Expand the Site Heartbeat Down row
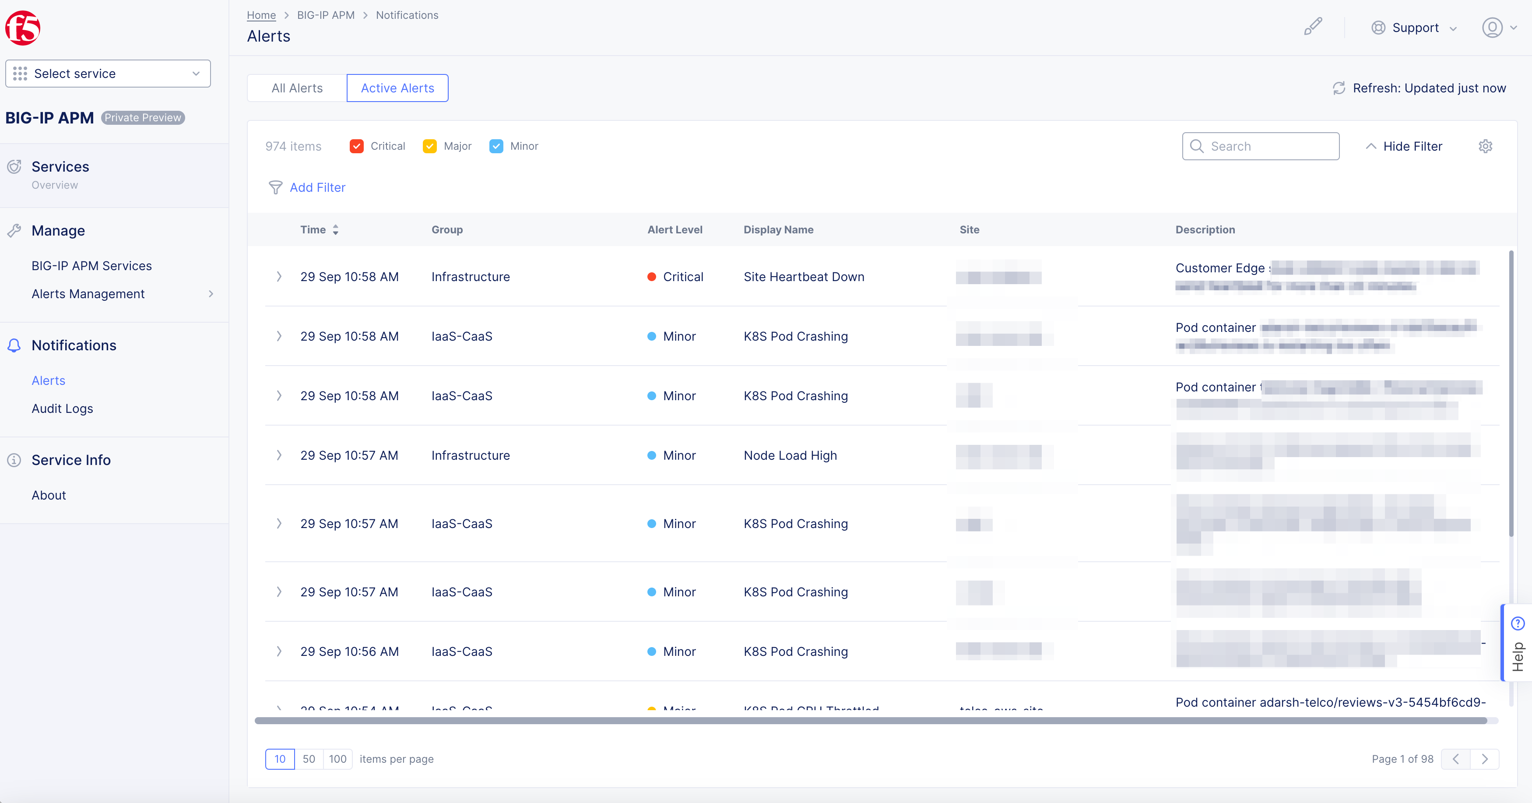 pyautogui.click(x=279, y=277)
